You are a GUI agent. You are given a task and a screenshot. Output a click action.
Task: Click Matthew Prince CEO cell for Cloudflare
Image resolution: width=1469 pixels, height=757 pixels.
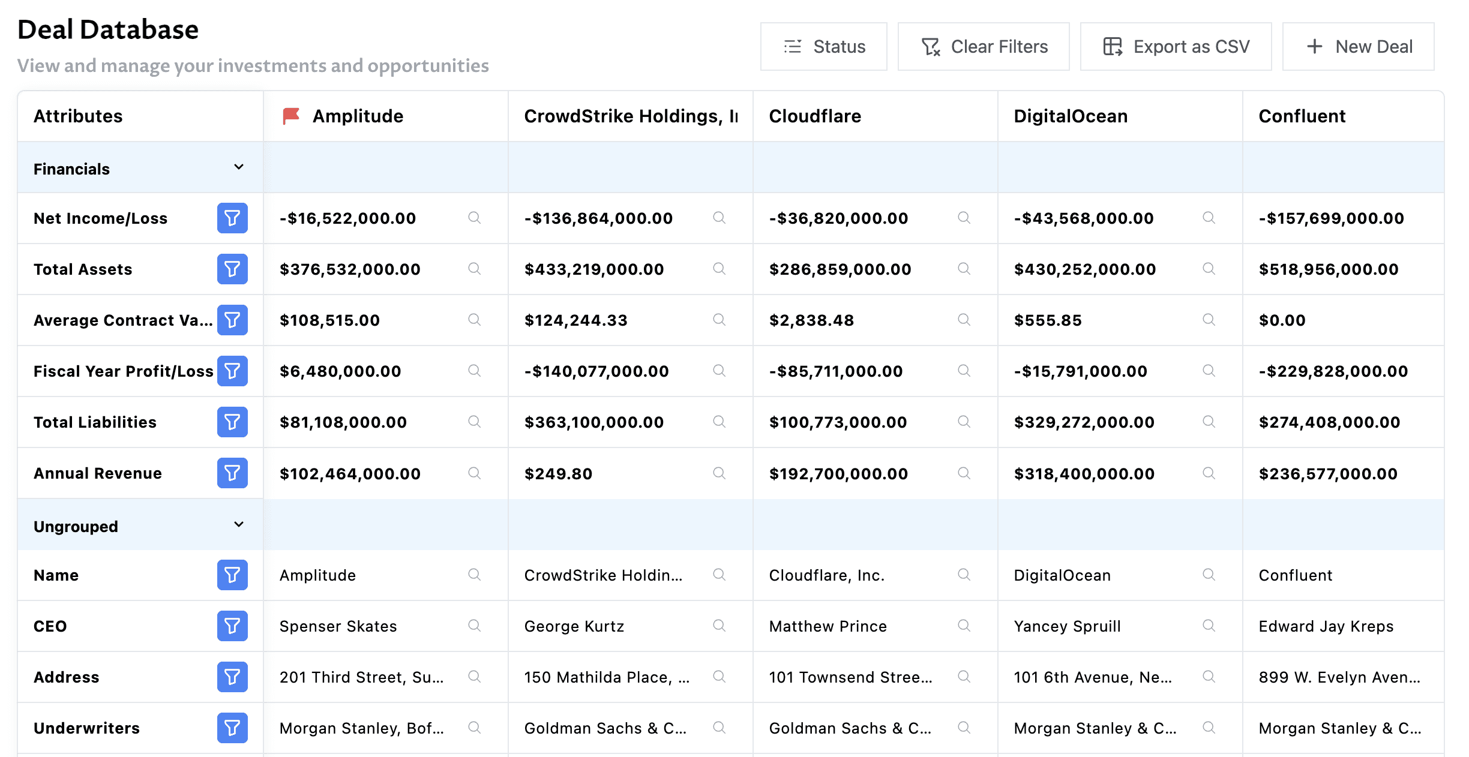pos(828,626)
